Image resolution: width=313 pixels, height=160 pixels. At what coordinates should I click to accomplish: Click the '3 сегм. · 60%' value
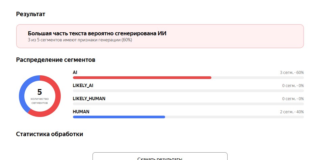[x=292, y=73]
